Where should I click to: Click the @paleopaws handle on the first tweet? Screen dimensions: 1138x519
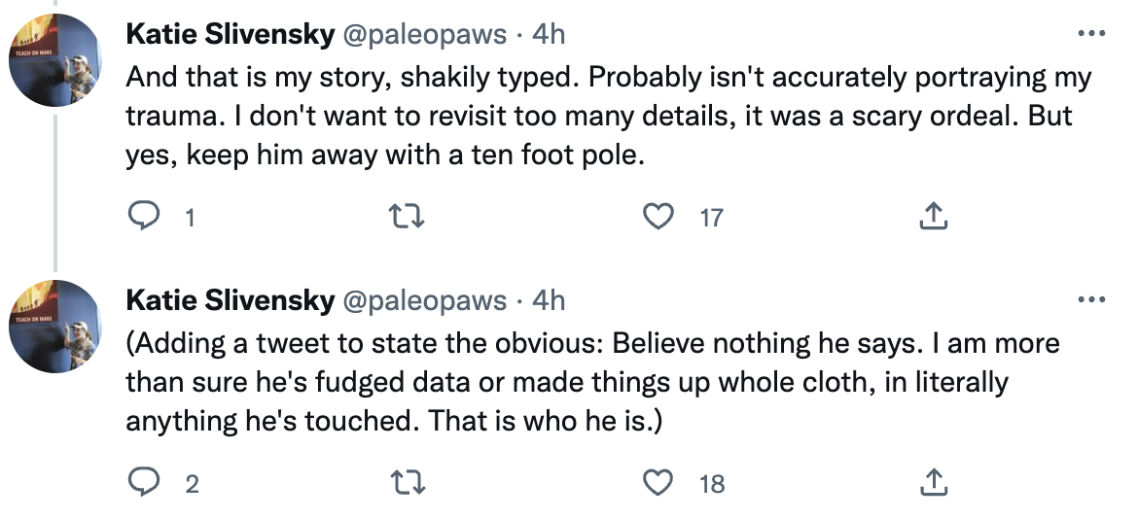423,35
